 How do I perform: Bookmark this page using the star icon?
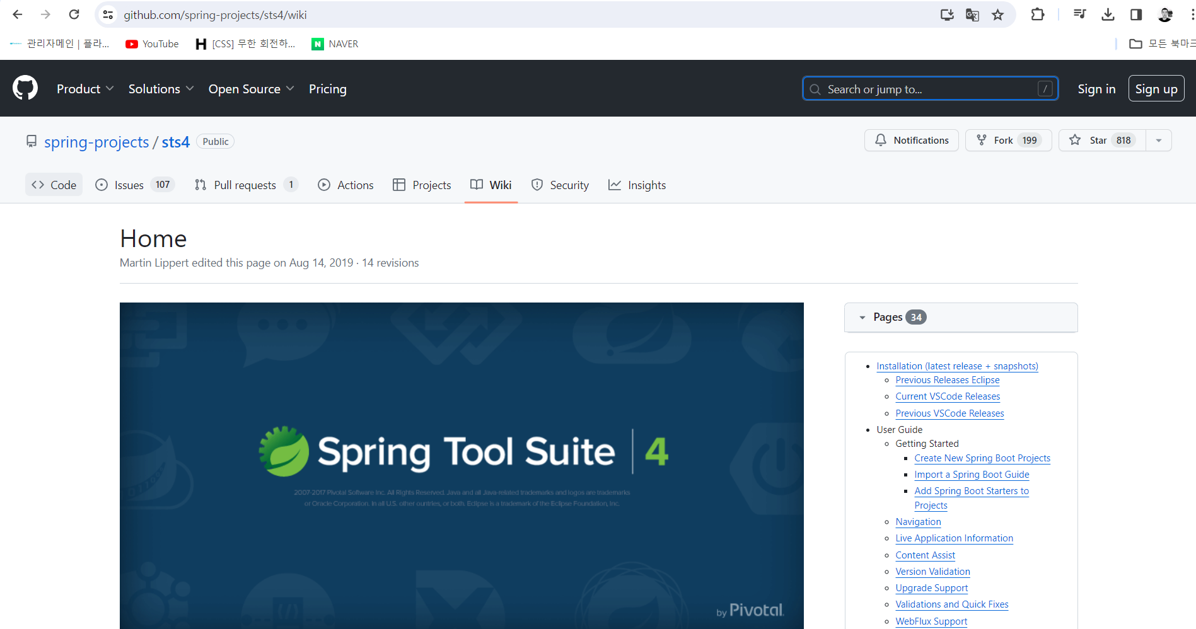click(998, 14)
